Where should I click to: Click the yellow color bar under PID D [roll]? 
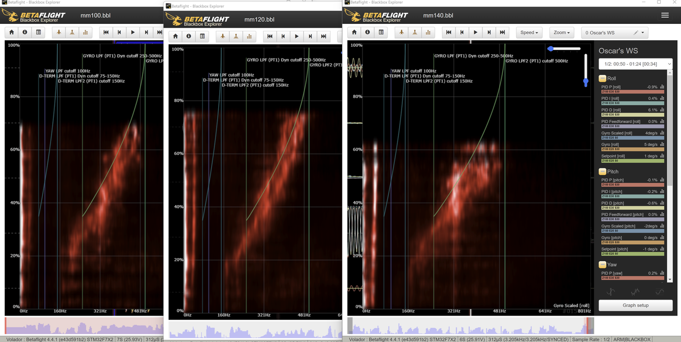coord(633,115)
